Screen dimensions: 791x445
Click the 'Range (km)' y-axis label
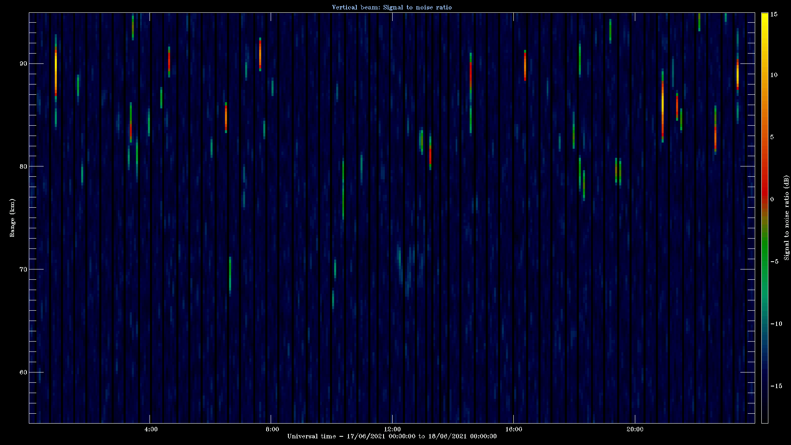tap(12, 218)
